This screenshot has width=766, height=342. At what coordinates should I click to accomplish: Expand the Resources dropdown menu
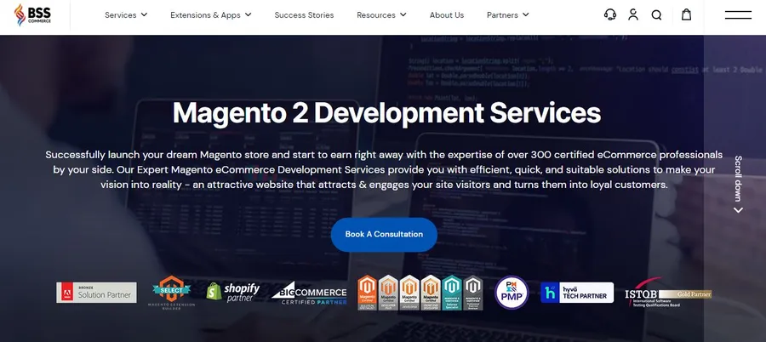coord(381,15)
